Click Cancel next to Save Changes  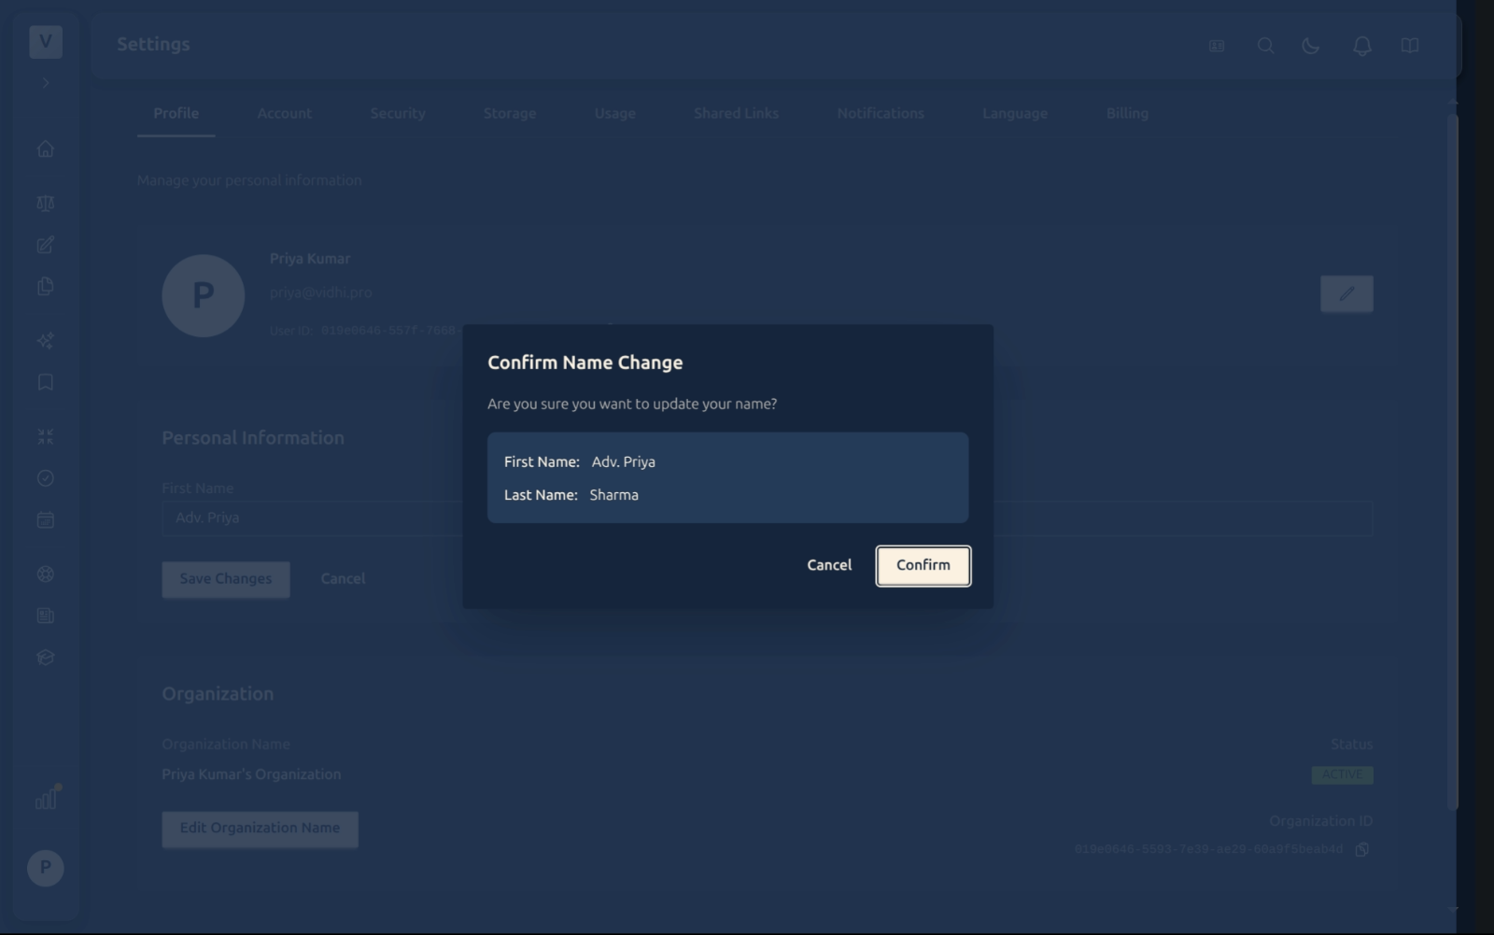[x=343, y=579]
